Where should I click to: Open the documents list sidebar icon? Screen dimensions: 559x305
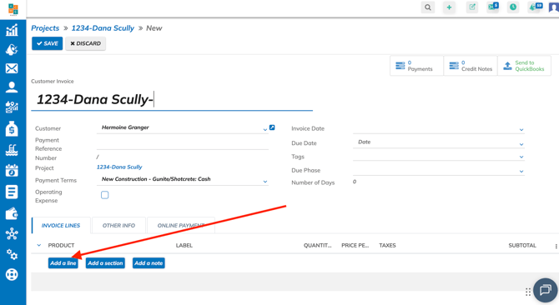click(x=12, y=192)
